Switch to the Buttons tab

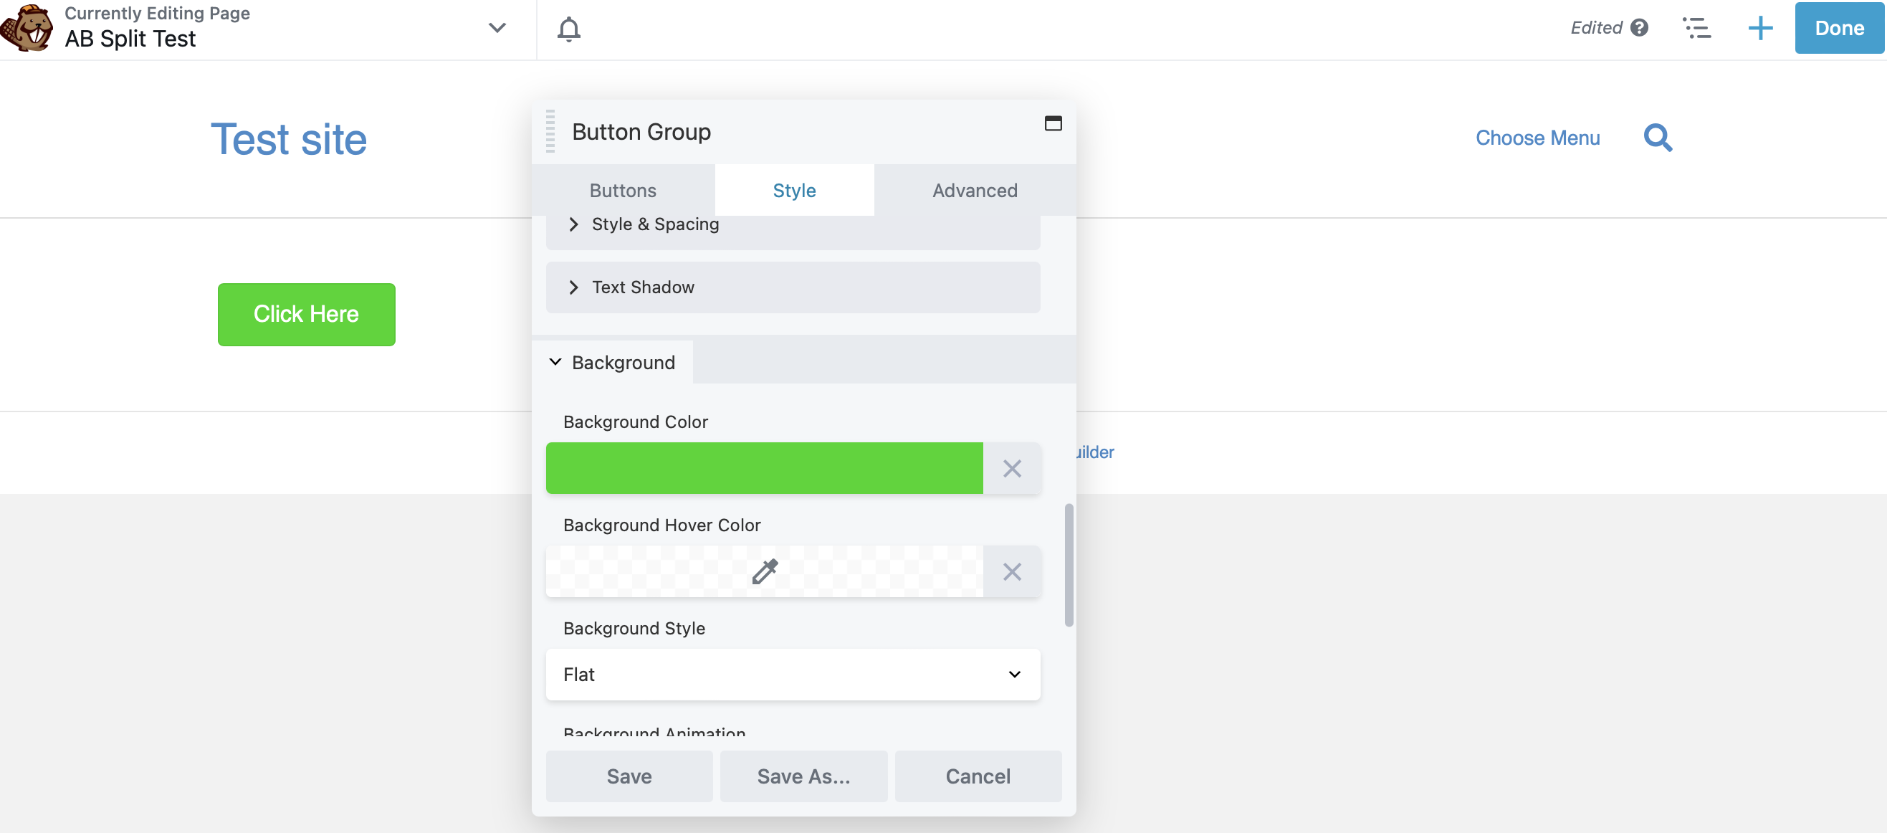[x=623, y=191]
